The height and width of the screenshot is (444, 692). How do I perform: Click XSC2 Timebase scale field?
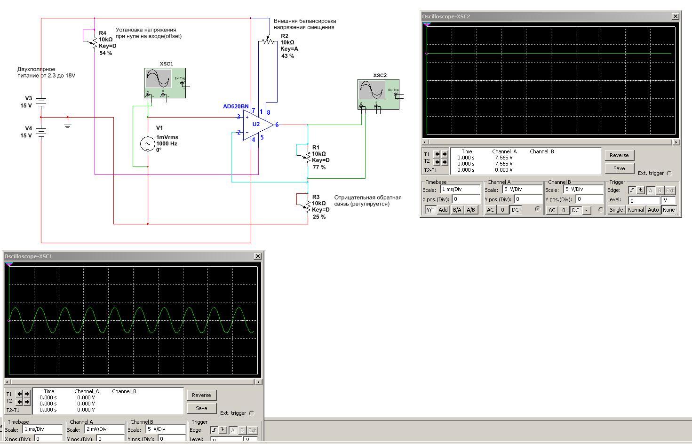460,190
